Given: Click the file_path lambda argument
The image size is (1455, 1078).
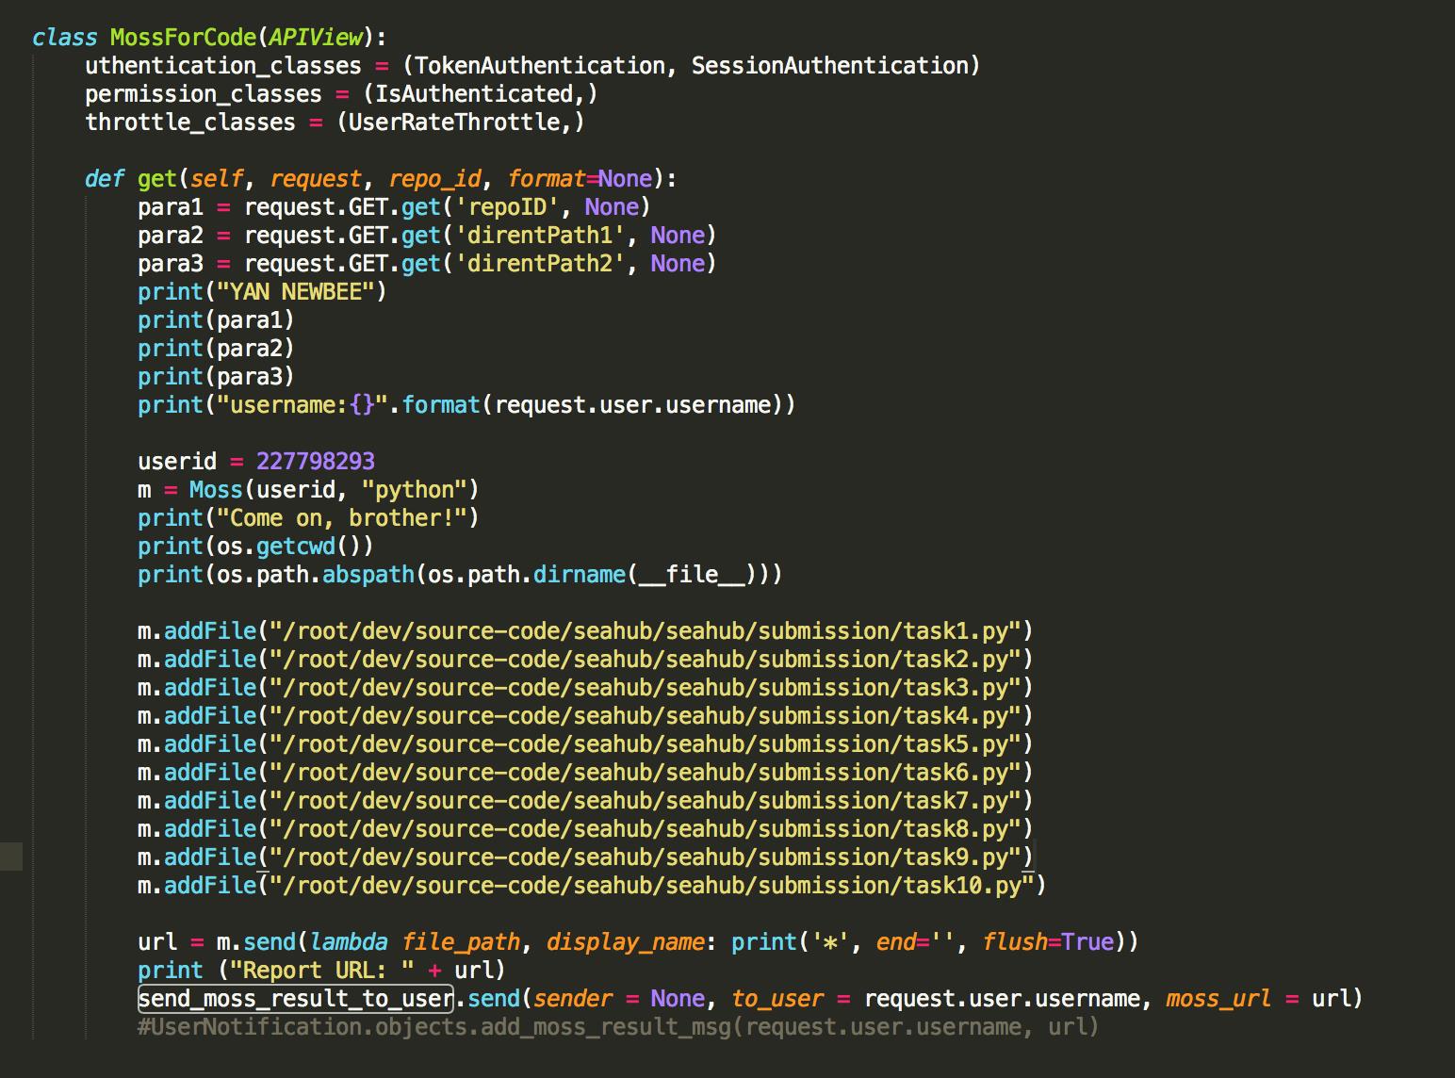Looking at the screenshot, I should pos(461,942).
